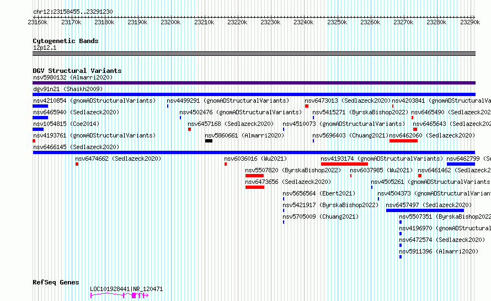Viewport: 491px width, 301px height.
Task: Click nsv5656564 (Ebert2021) label
Action: 319,193
